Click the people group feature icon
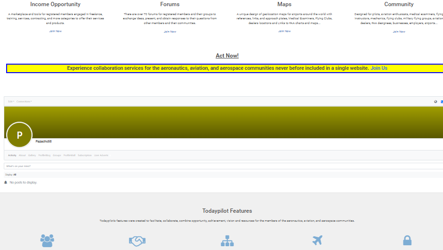 pyautogui.click(x=47, y=241)
